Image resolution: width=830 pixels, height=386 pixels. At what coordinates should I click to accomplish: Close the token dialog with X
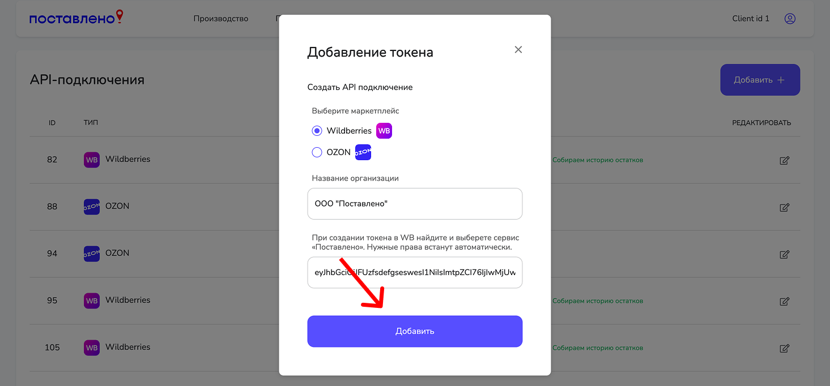pos(518,50)
